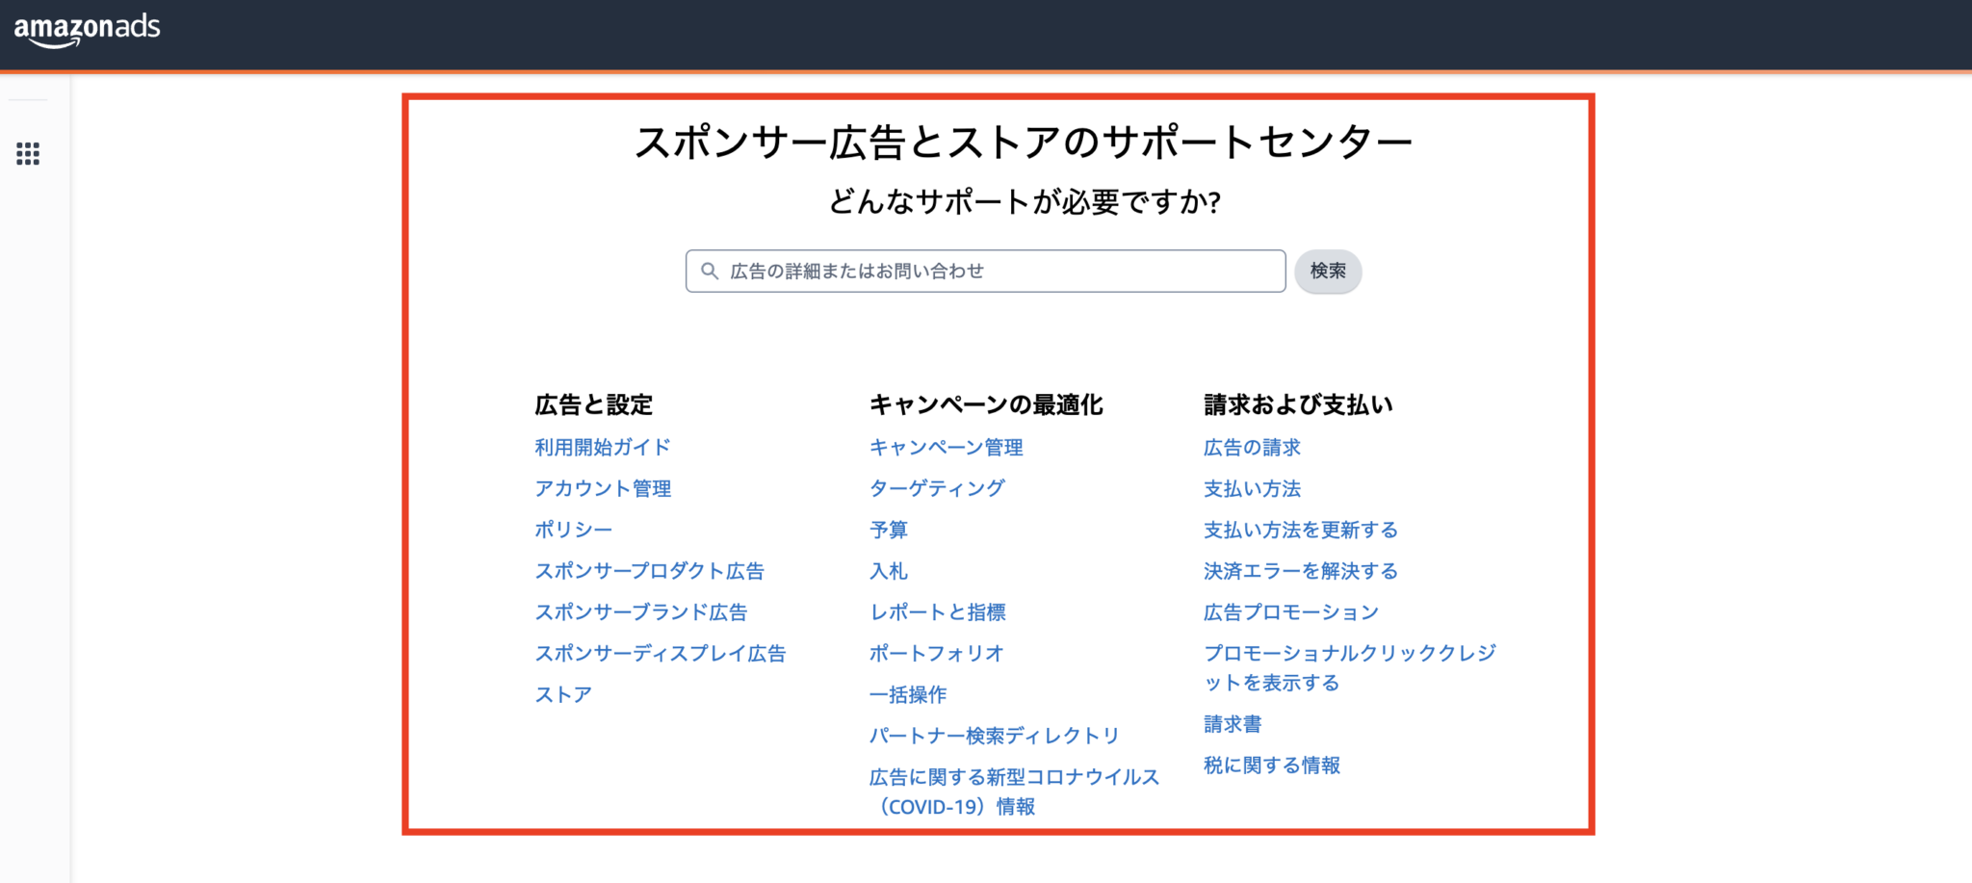Open 利用開始ガイド link
This screenshot has width=1972, height=883.
tap(603, 447)
